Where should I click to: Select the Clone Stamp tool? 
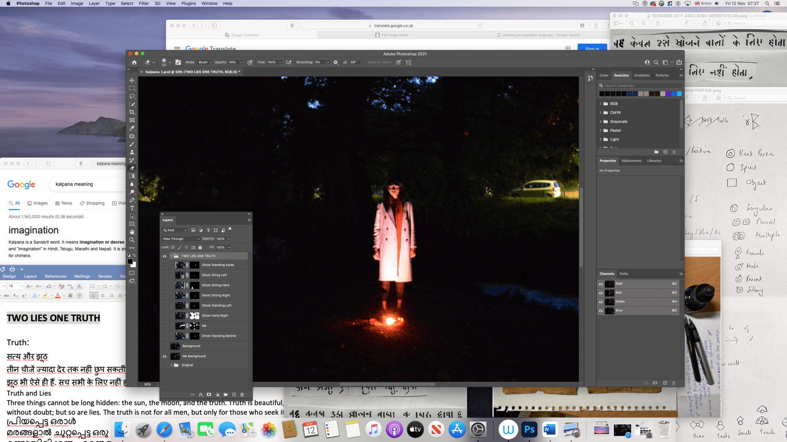click(x=132, y=152)
